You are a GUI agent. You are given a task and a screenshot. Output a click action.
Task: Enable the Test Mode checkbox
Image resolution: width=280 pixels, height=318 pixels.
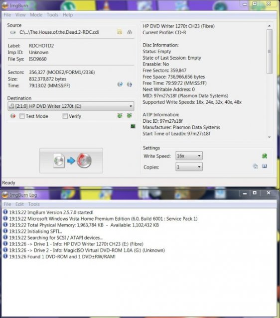22,116
